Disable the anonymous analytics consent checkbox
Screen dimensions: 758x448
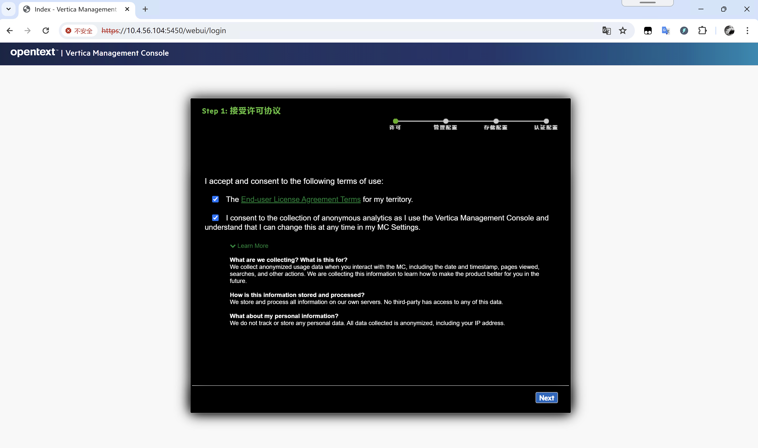click(x=215, y=217)
